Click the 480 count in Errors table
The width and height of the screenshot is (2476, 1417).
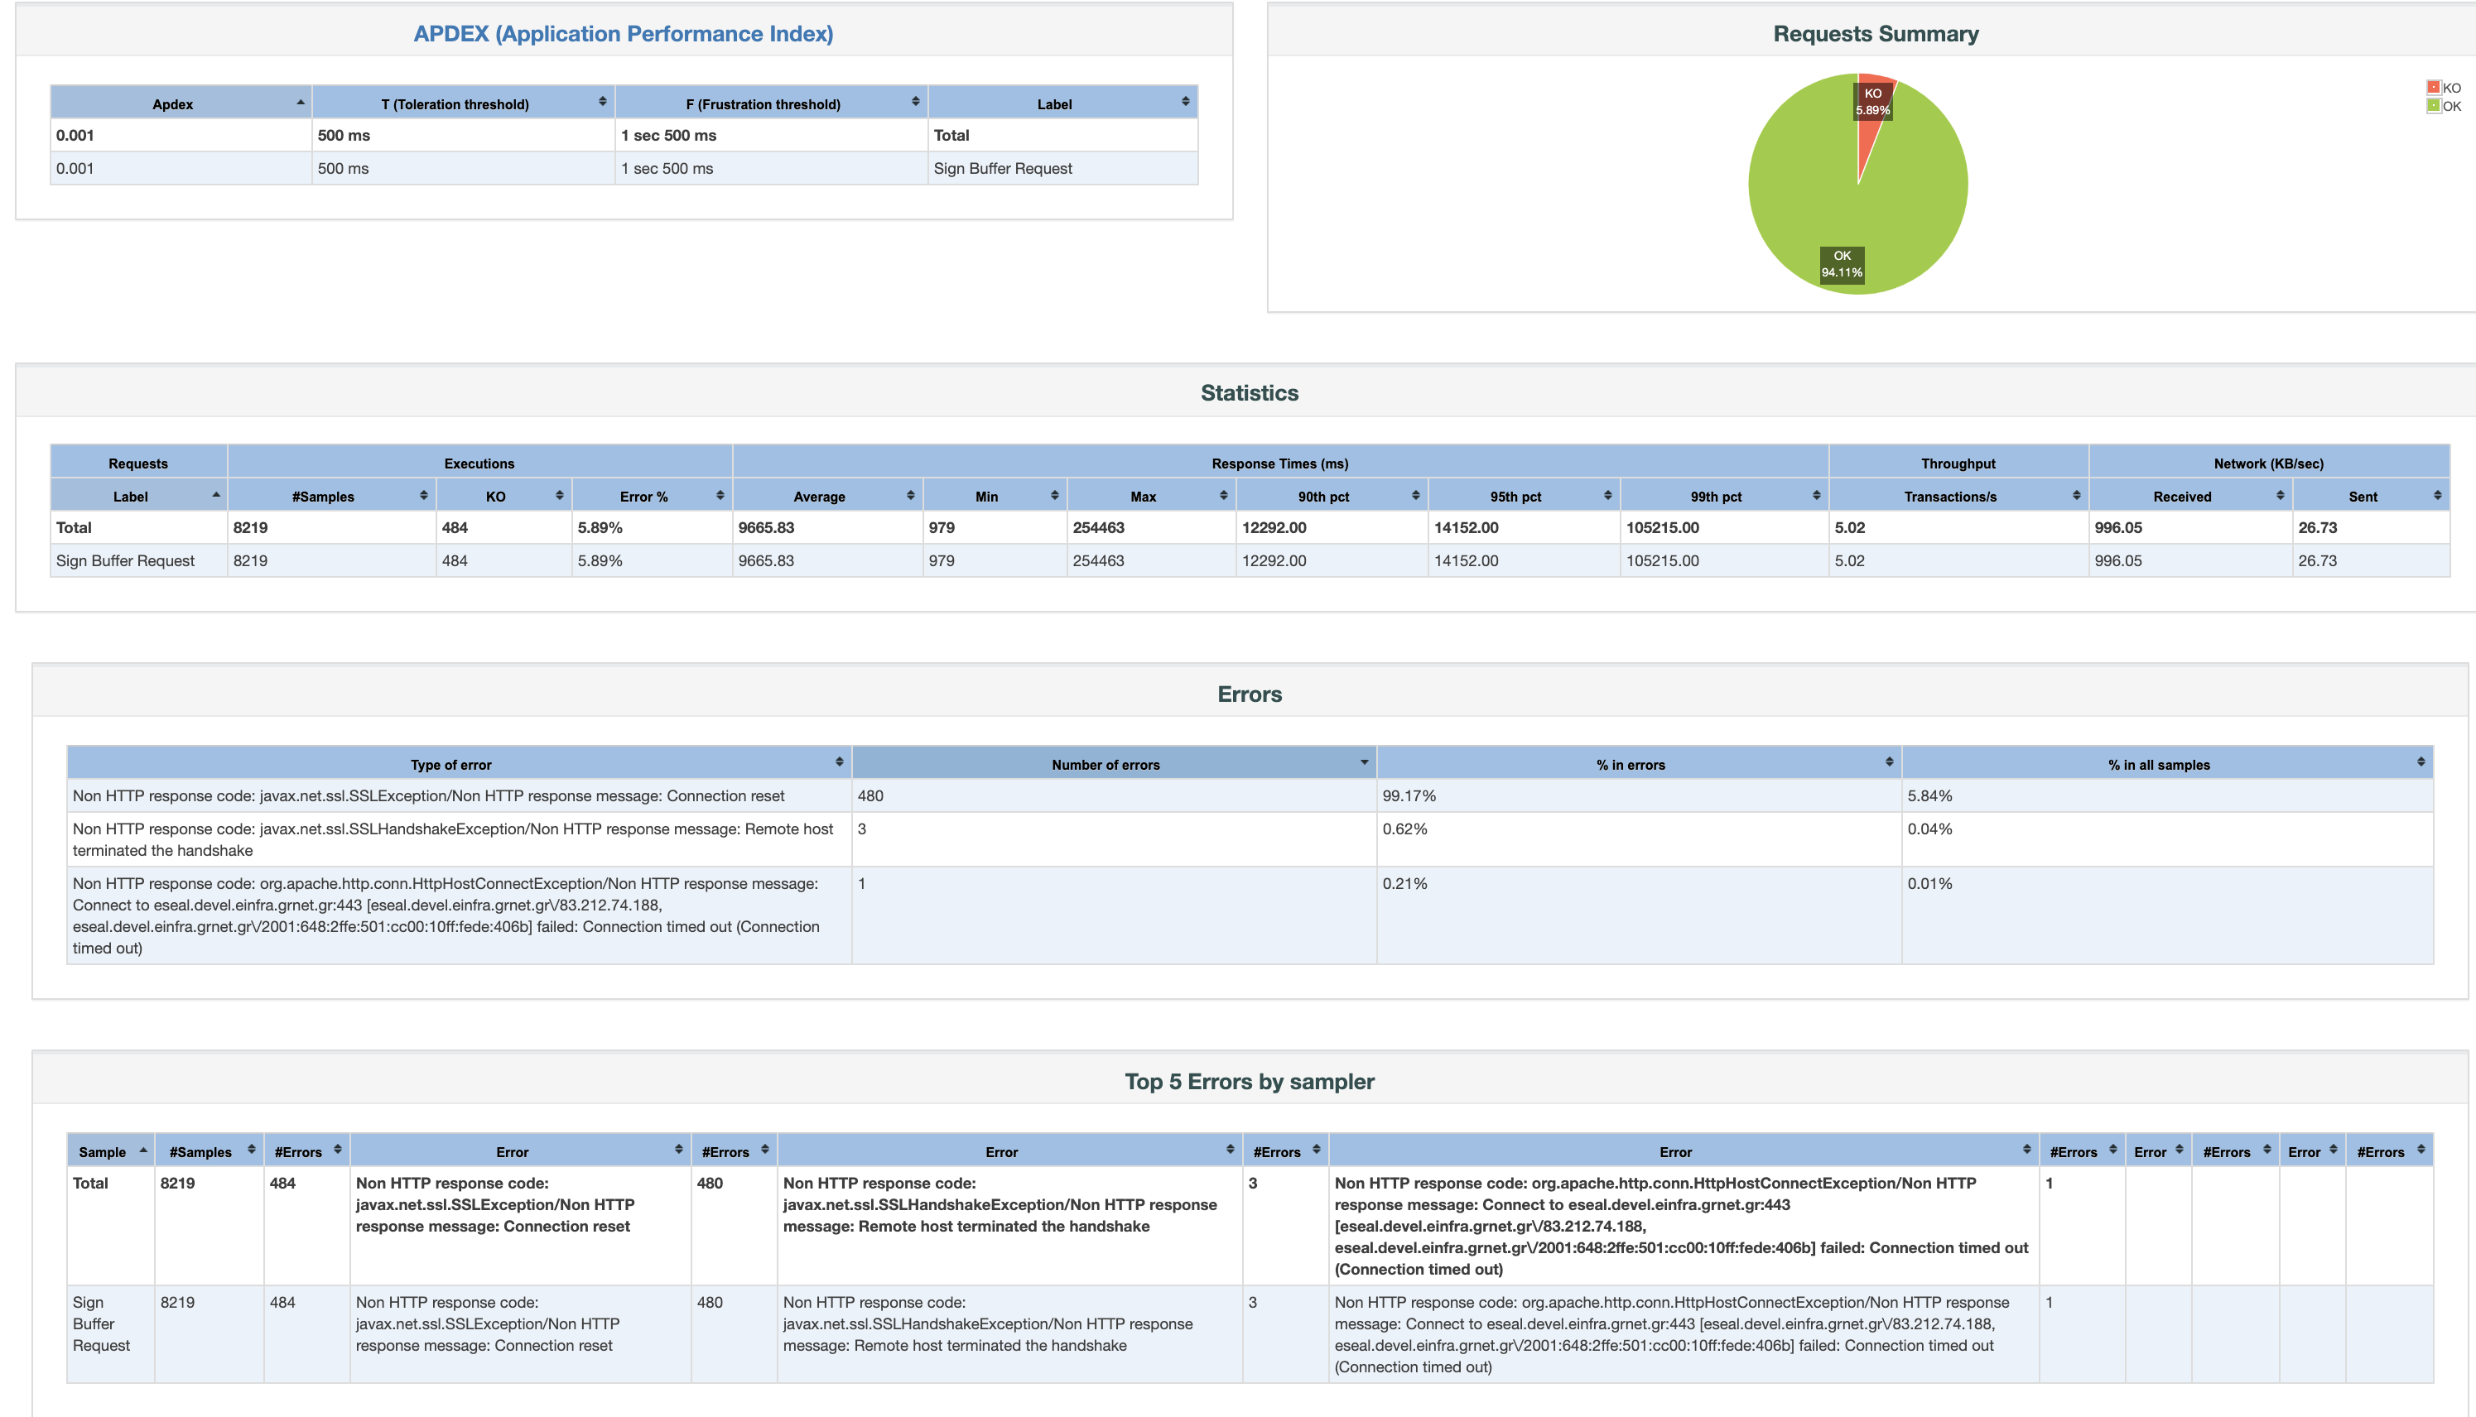[870, 796]
